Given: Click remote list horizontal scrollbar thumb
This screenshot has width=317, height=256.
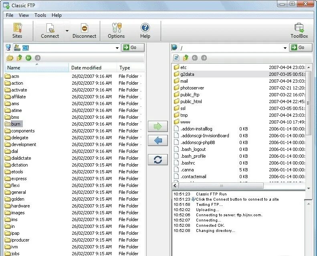Looking at the screenshot, I should pyautogui.click(x=221, y=186).
